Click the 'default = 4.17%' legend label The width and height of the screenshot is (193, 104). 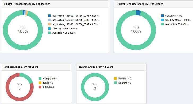174,16
